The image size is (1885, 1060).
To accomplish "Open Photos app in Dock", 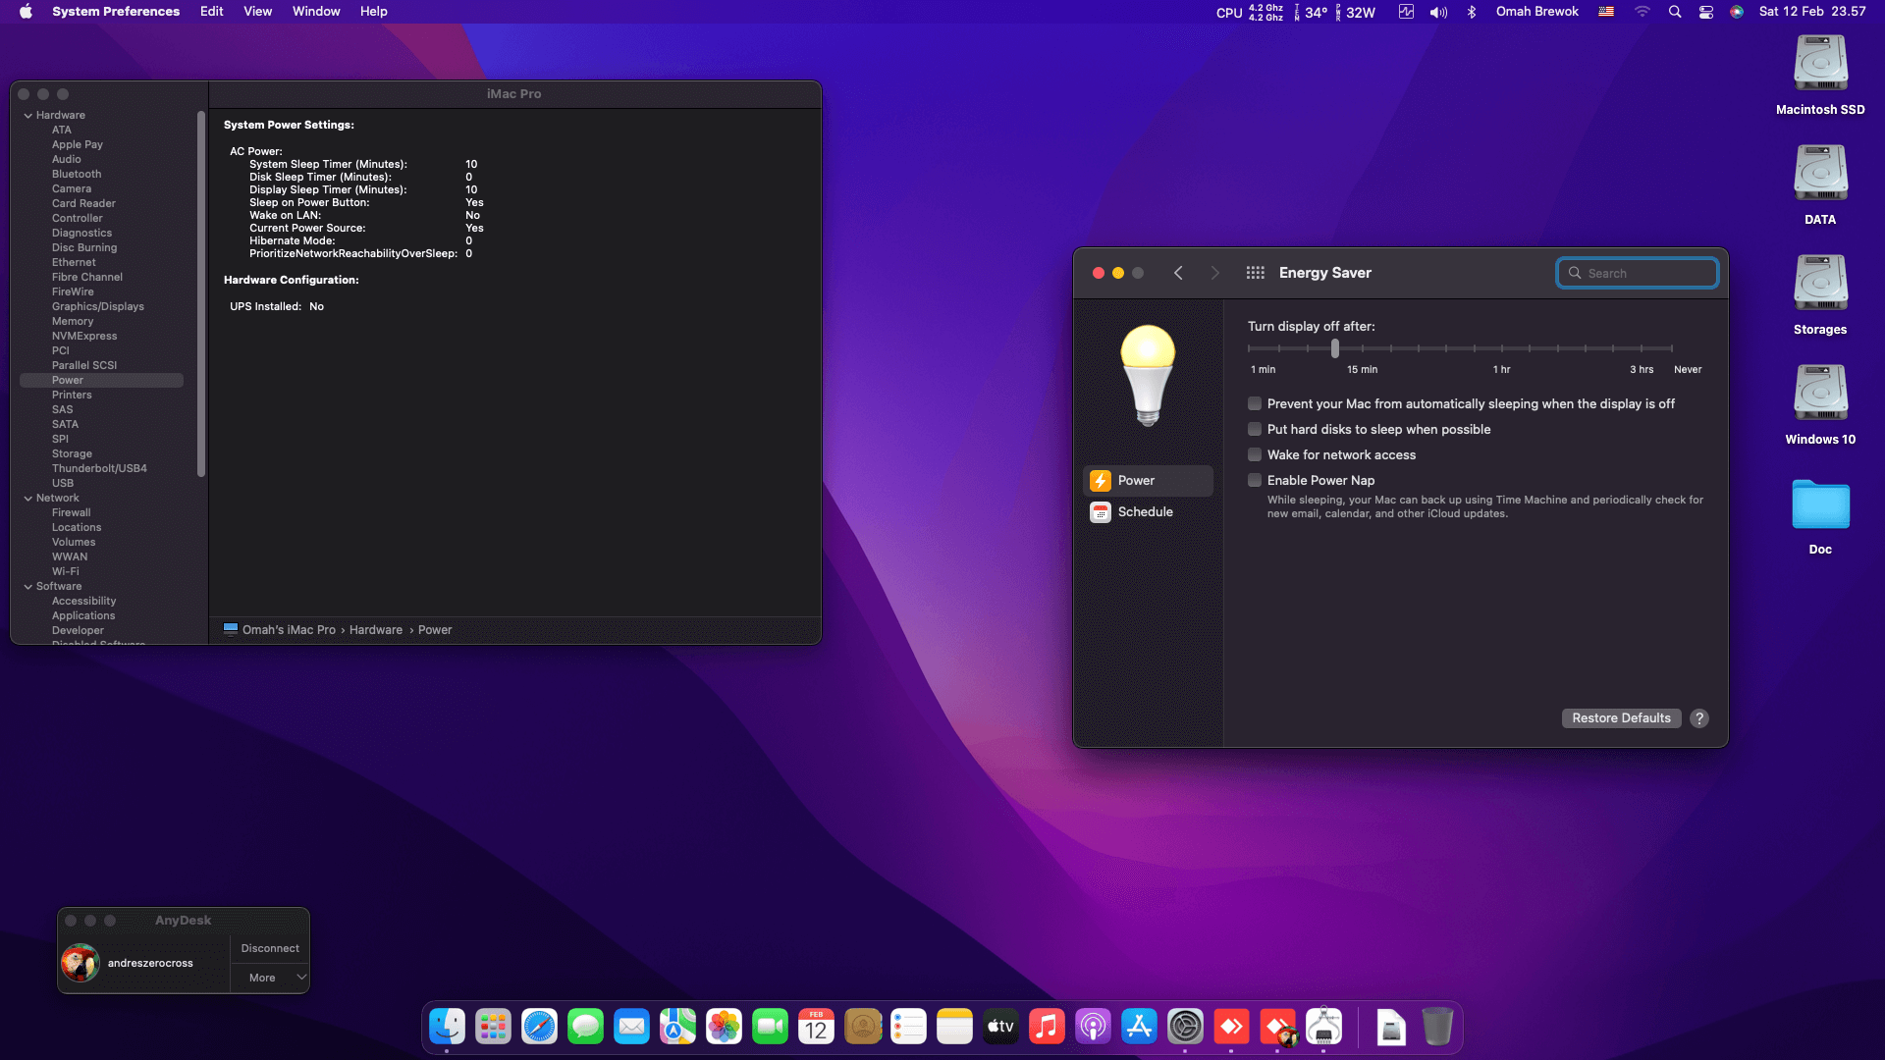I will [725, 1027].
